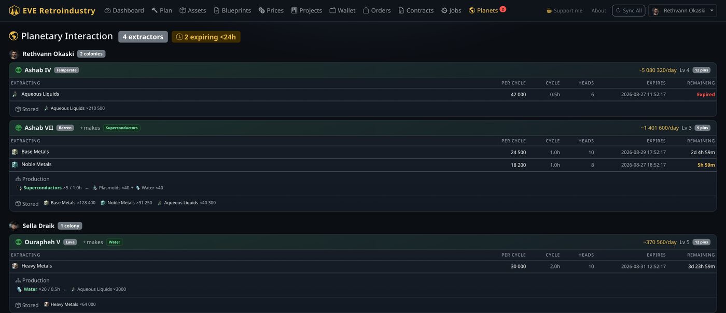Click the 5h 59m remaining time
The width and height of the screenshot is (726, 313).
pyautogui.click(x=706, y=165)
